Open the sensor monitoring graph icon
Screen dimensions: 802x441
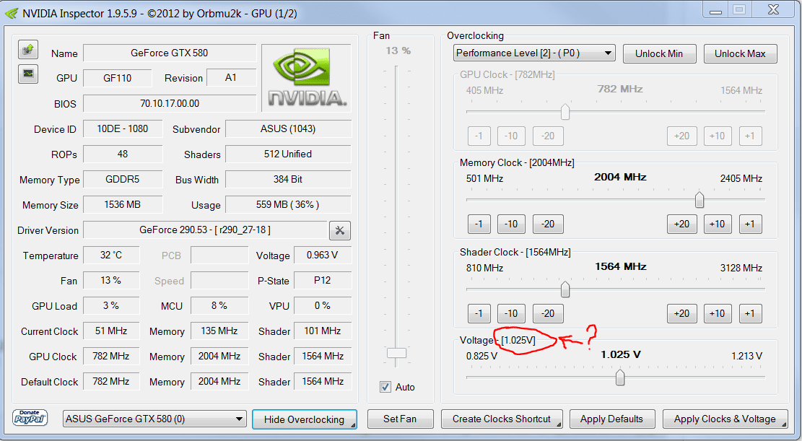coord(28,74)
